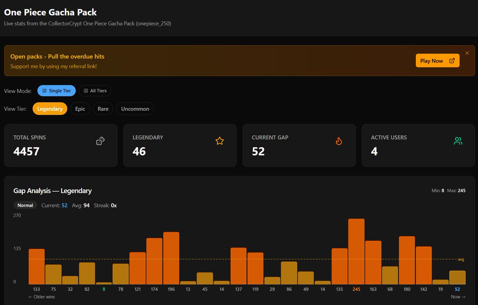This screenshot has width=478, height=305.
Task: Click the tallest bar labeled 245
Action: (x=356, y=252)
